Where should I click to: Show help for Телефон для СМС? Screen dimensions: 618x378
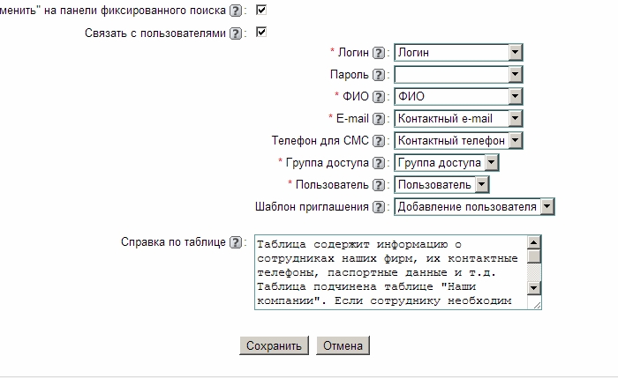[x=379, y=141]
